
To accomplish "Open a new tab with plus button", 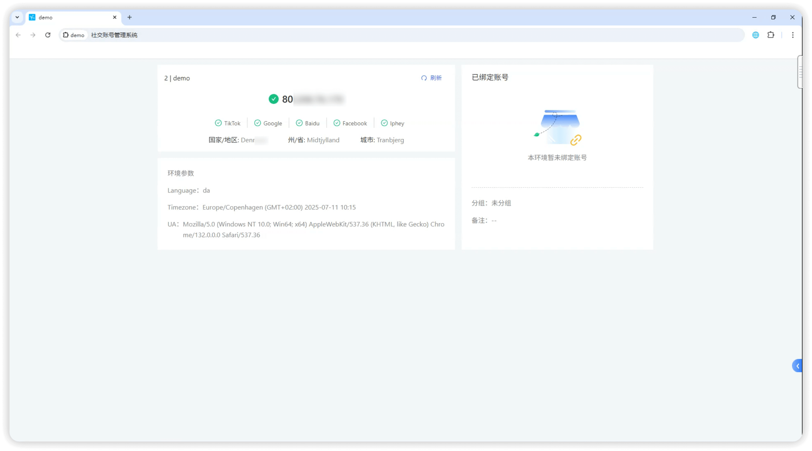I will tap(130, 17).
